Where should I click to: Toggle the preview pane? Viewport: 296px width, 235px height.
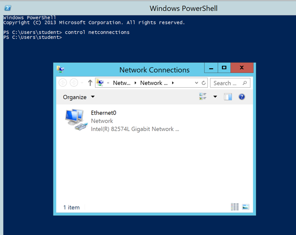(x=228, y=97)
